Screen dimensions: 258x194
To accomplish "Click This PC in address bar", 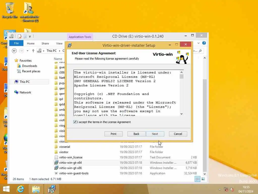I will (51, 51).
